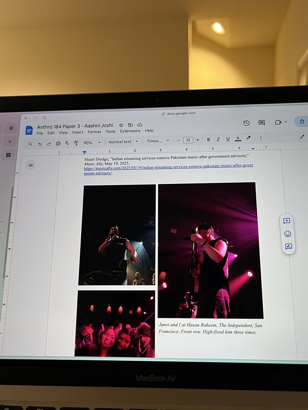This screenshot has width=308, height=410.
Task: Open the orange asterisk sidebar icon
Action: tap(10, 141)
